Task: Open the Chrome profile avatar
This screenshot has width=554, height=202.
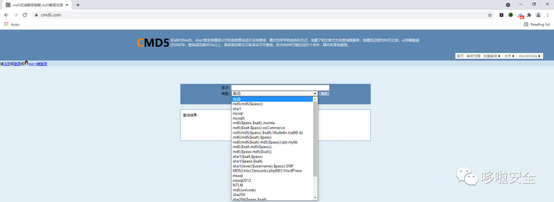Action: (x=538, y=15)
